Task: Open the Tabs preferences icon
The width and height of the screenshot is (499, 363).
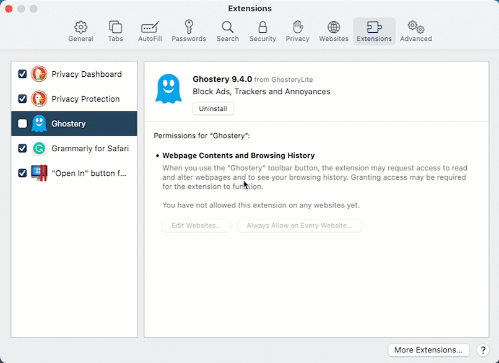Action: (x=115, y=27)
